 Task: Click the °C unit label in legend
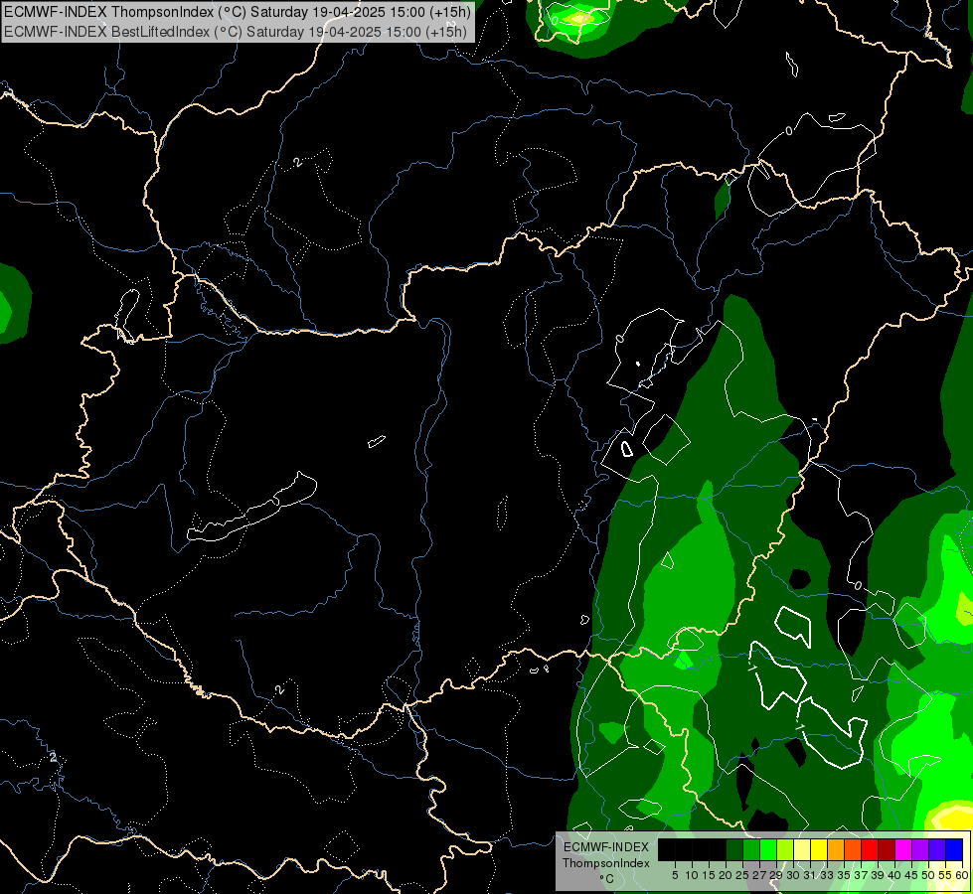607,879
